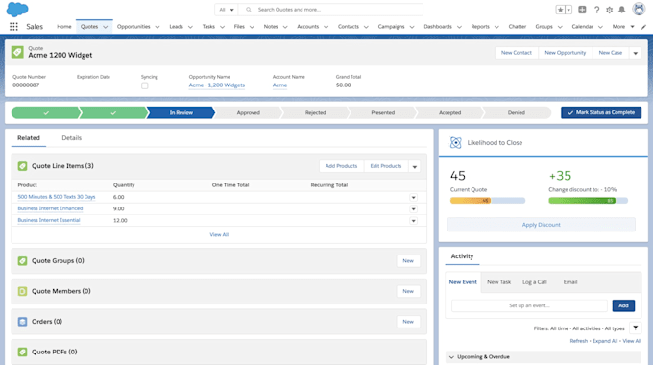This screenshot has width=653, height=365.
Task: Click the Apply Discount button
Action: pos(541,225)
